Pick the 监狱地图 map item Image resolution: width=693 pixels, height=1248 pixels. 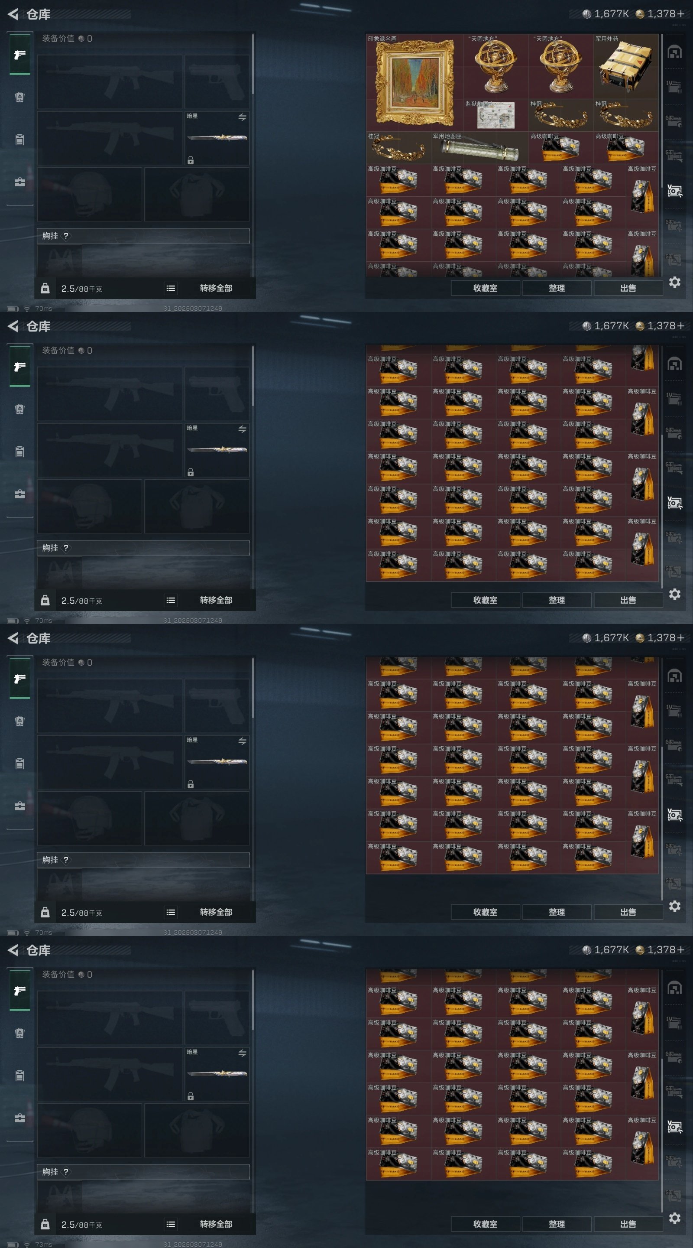click(x=496, y=115)
